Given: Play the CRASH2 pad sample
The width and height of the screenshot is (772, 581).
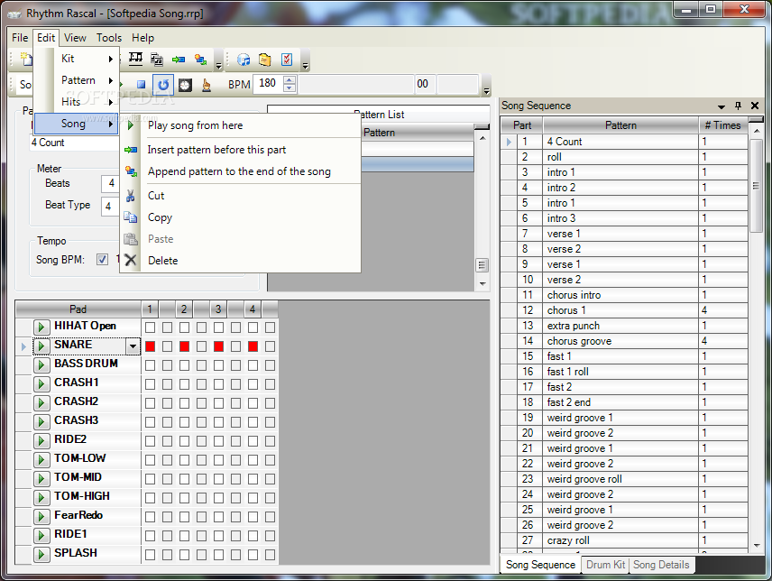Looking at the screenshot, I should coord(41,402).
